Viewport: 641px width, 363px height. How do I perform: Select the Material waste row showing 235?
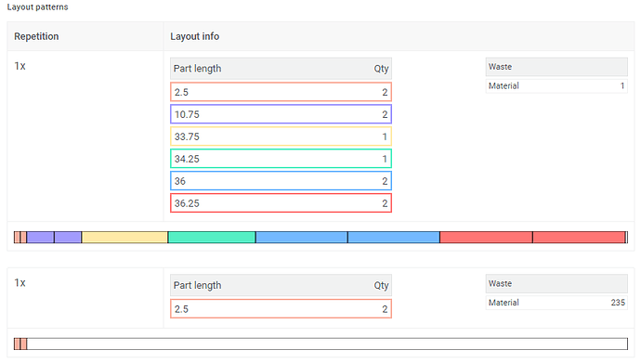click(x=556, y=303)
